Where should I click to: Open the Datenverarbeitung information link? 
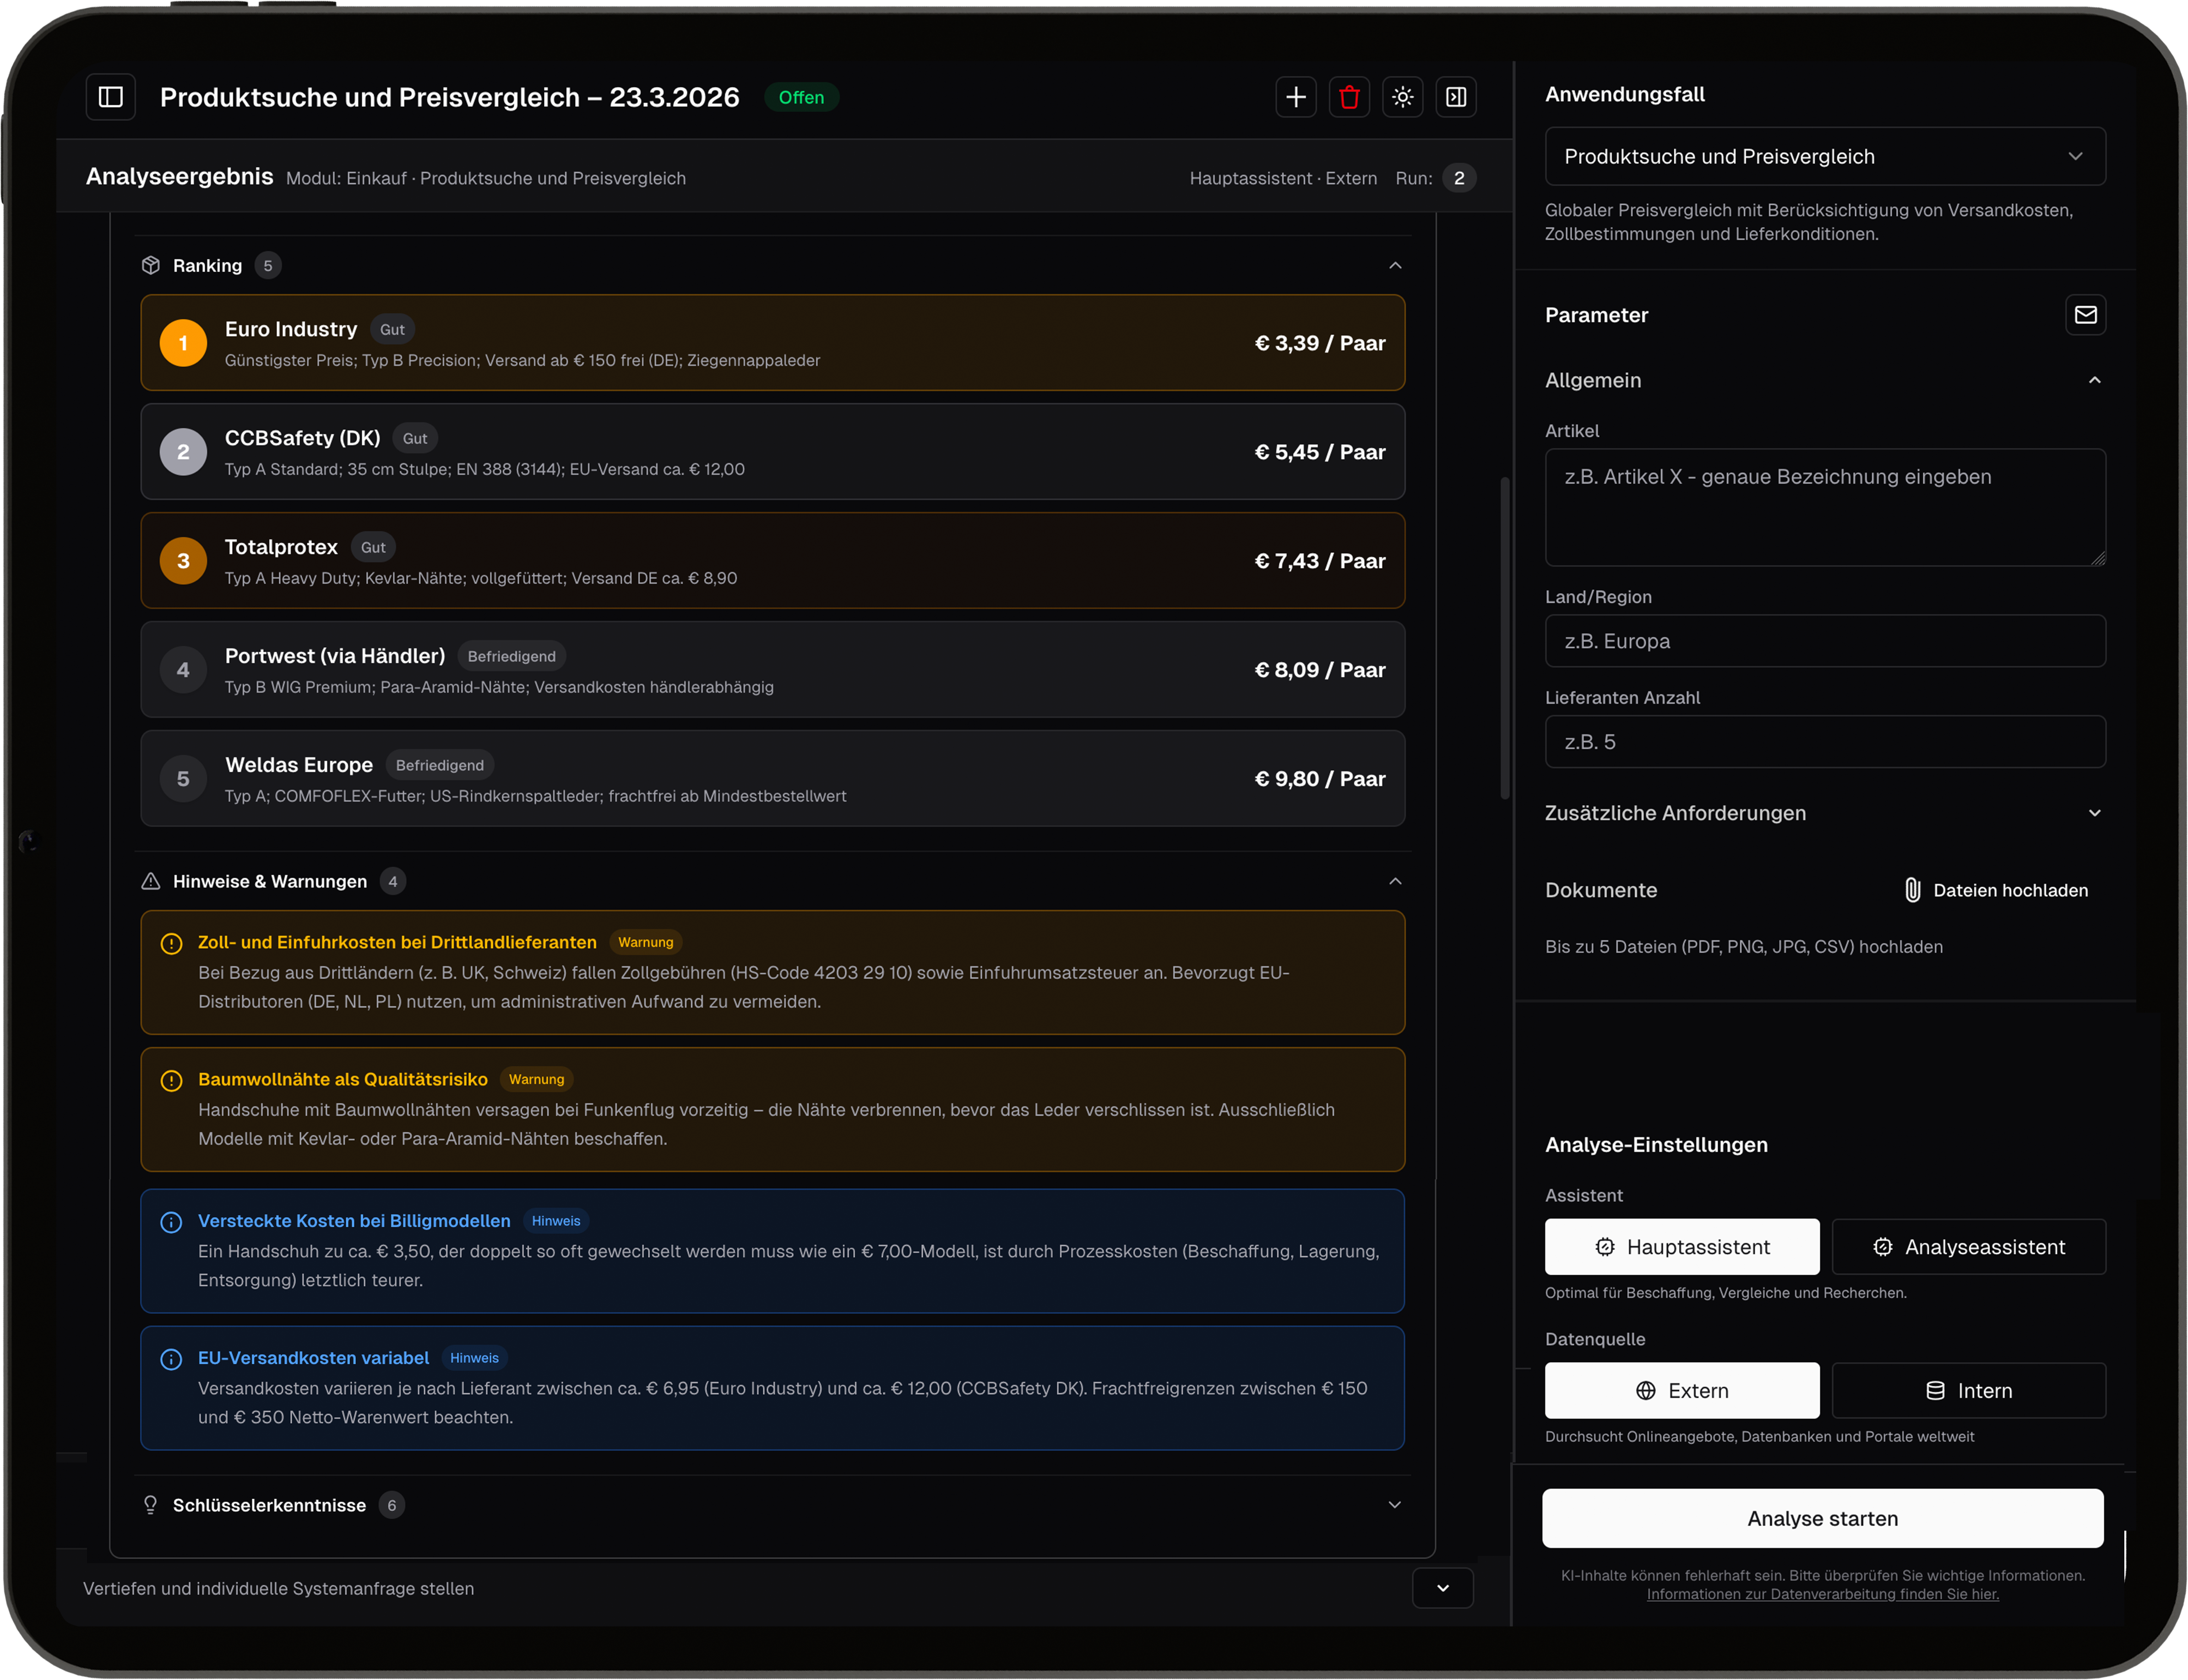pos(1822,1594)
